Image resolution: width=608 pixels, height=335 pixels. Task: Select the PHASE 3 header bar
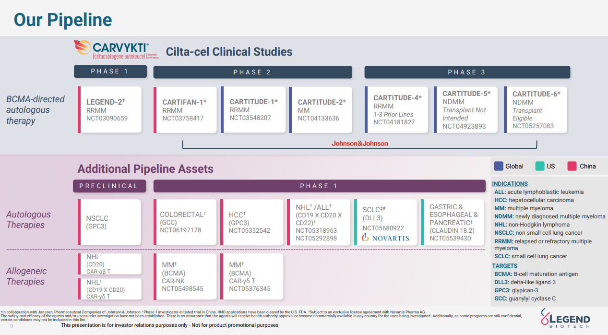[x=467, y=72]
